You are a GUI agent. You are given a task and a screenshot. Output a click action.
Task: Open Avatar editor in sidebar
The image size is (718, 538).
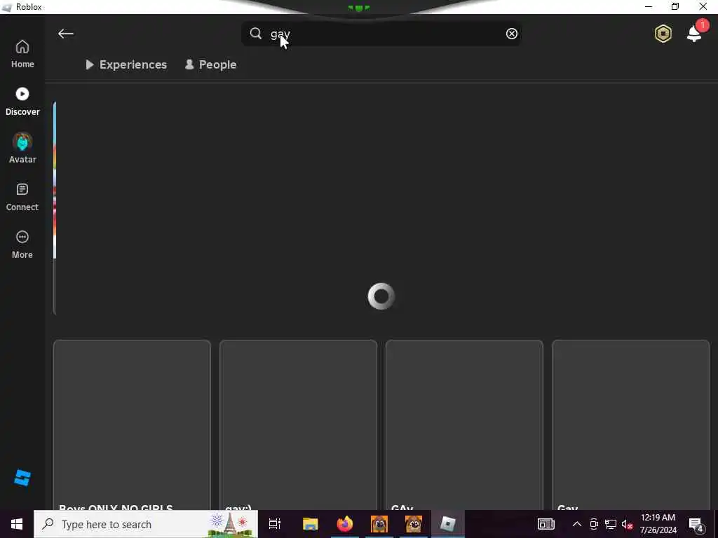[x=22, y=149]
